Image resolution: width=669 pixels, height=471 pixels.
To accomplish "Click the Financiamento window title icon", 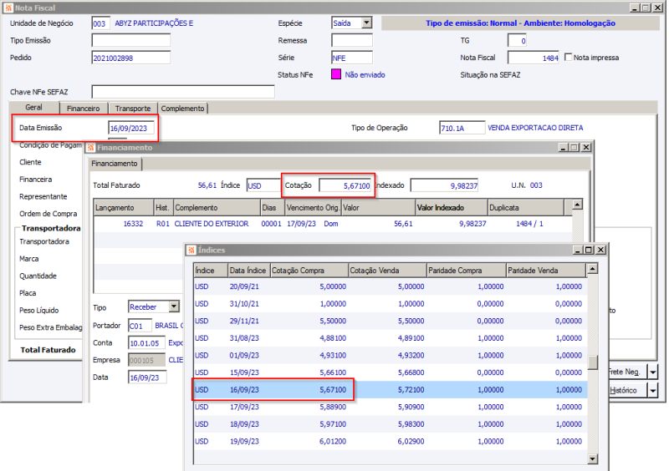I will coord(90,147).
